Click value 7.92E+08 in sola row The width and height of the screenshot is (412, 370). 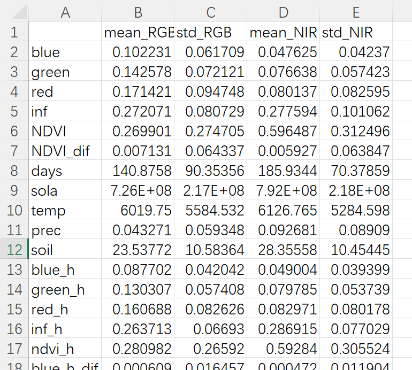283,190
